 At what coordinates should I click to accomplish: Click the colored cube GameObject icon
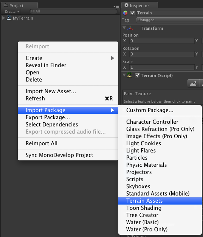coord(126,13)
